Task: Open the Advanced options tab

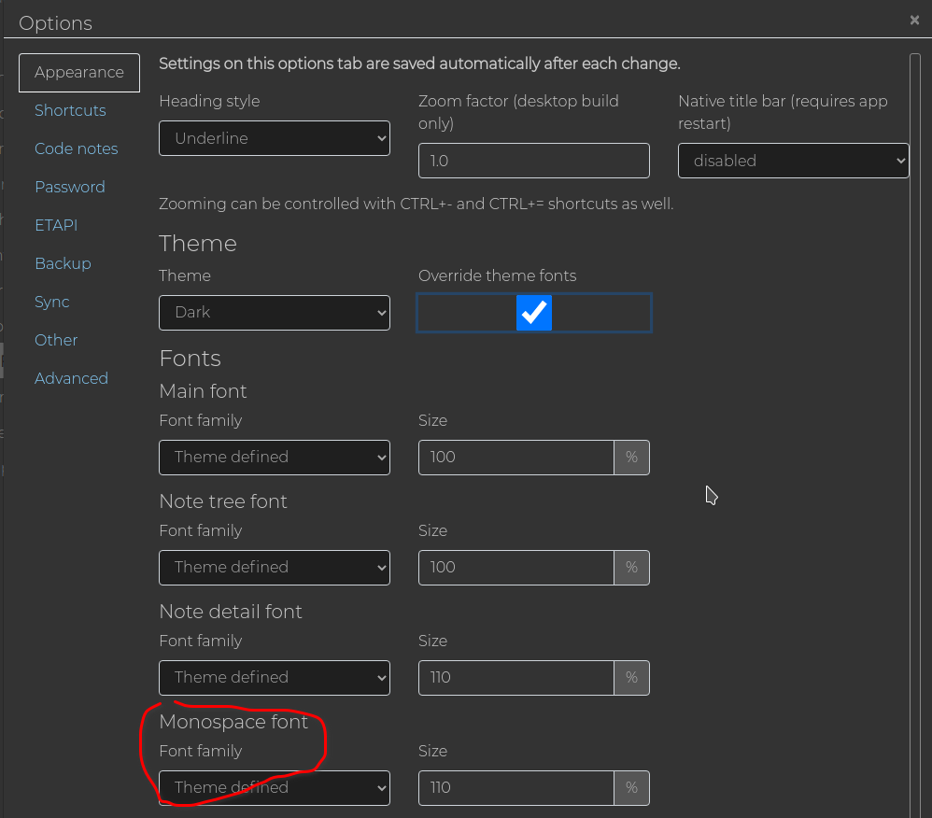Action: click(71, 378)
